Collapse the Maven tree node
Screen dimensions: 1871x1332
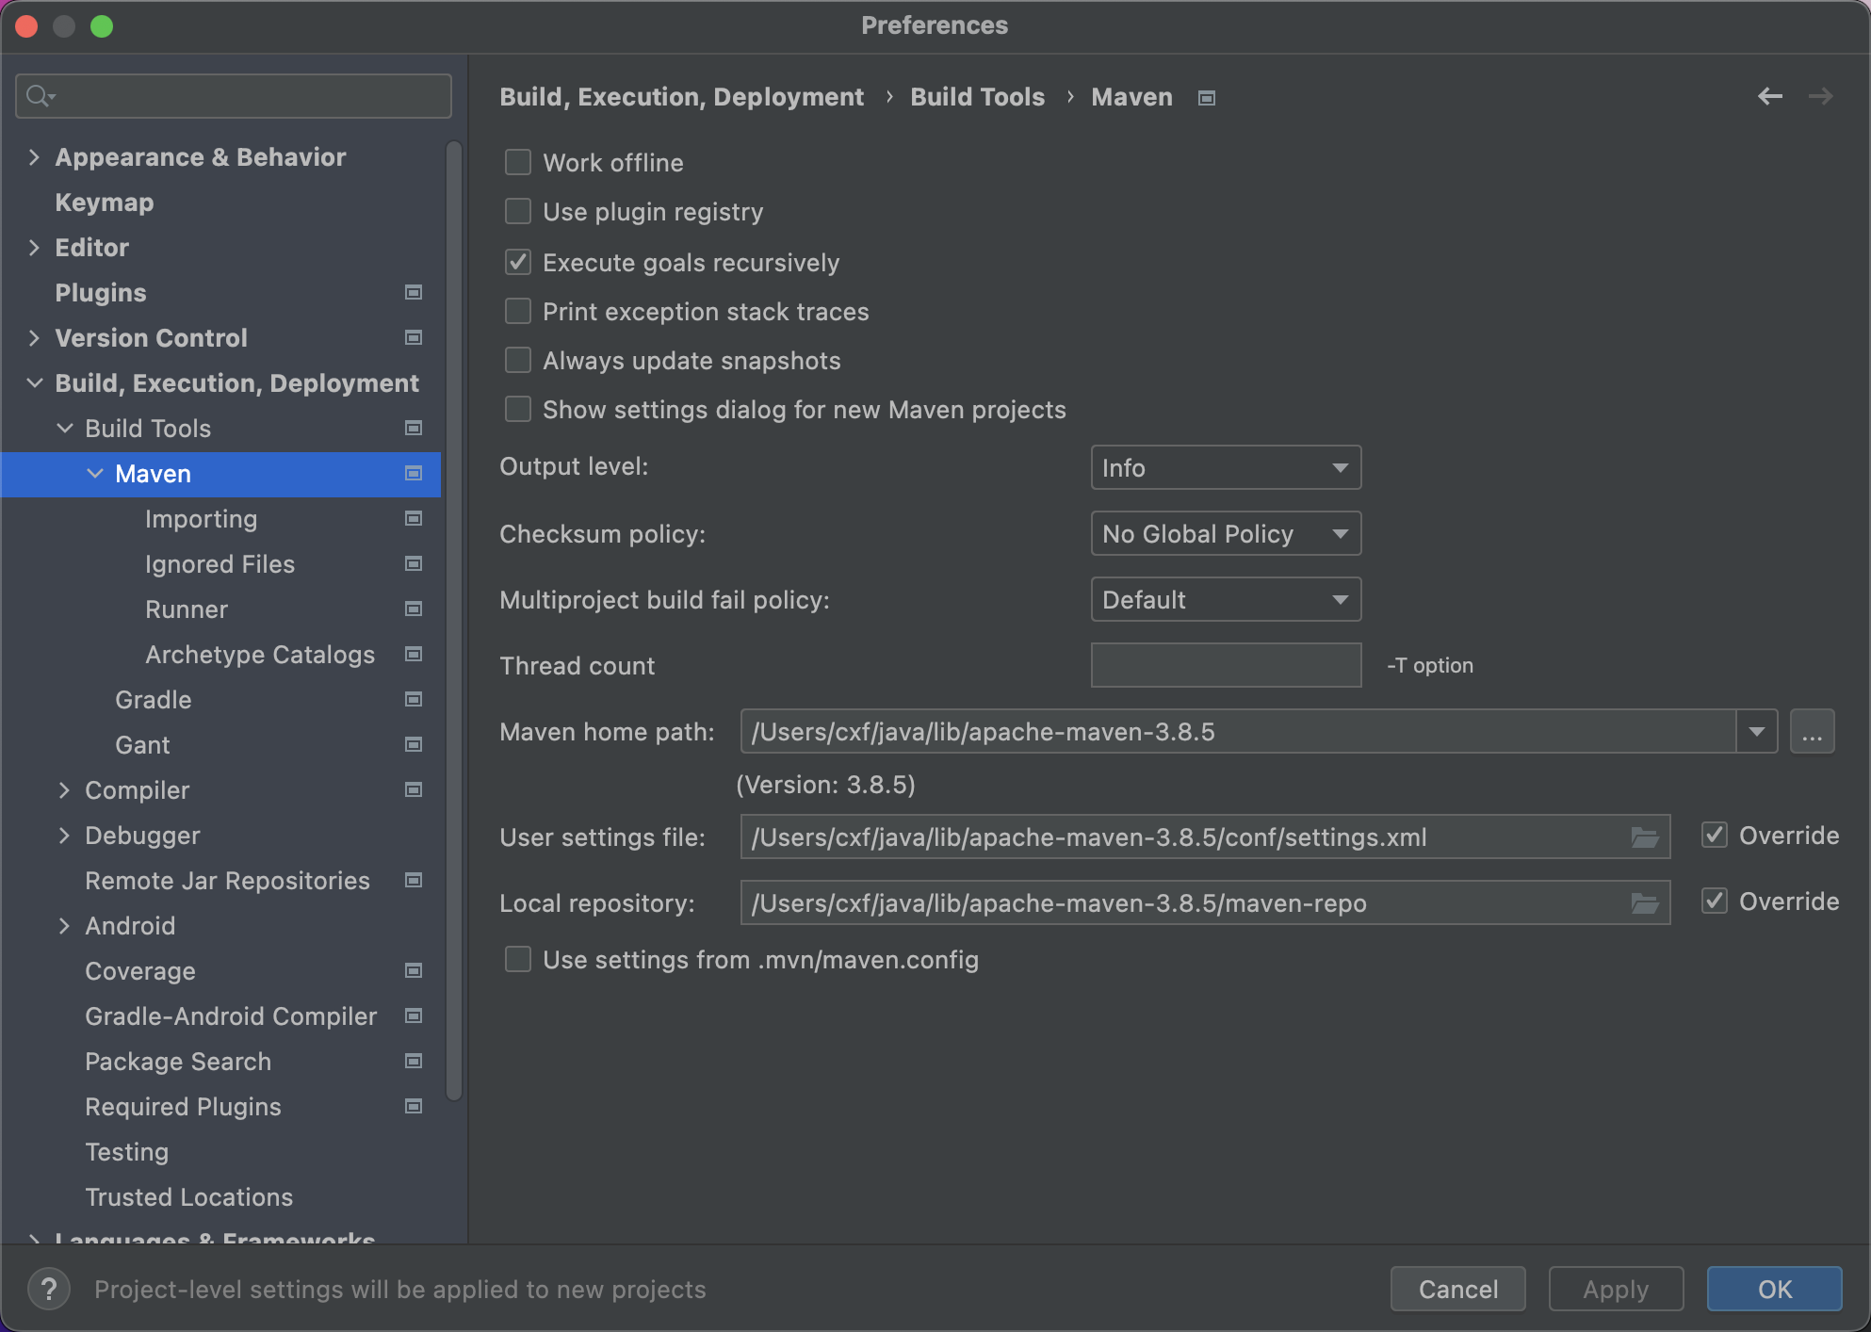94,473
